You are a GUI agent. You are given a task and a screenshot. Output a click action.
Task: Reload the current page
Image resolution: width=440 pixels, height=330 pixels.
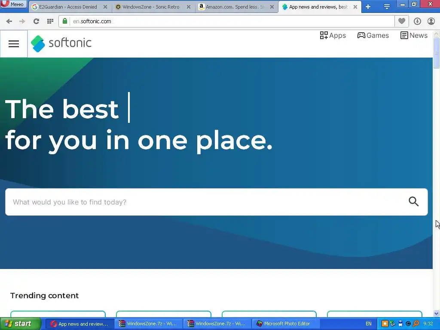(x=36, y=21)
